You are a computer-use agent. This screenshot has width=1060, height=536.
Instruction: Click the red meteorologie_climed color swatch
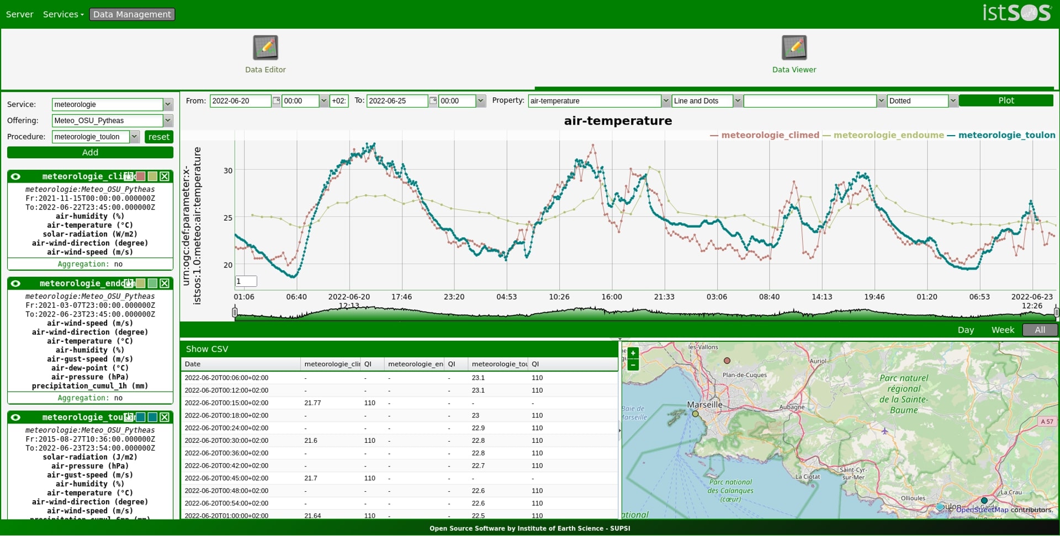pos(141,176)
